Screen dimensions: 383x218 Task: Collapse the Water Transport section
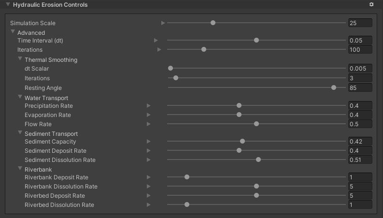(x=20, y=98)
